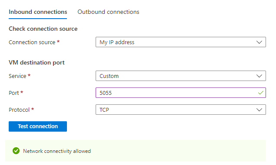The width and height of the screenshot is (276, 165).
Task: Switch to Outbound connections tab
Action: (x=108, y=12)
